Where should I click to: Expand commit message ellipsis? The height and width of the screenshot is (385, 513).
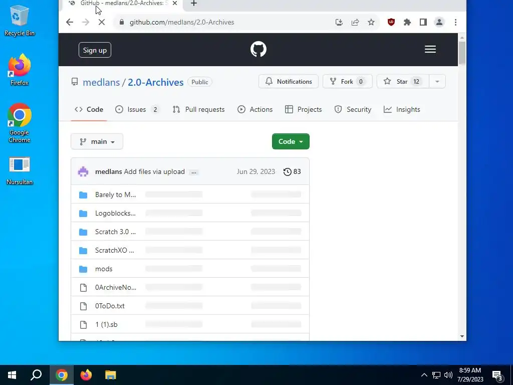(194, 172)
